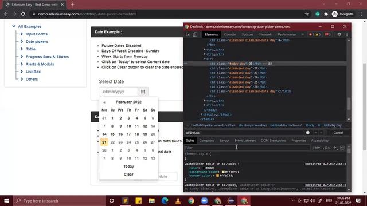
Task: Switch to the Console tab
Action: coord(229,34)
